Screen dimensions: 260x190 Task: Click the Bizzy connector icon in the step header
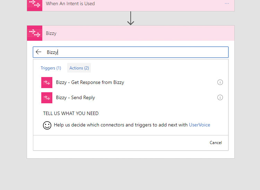35,33
